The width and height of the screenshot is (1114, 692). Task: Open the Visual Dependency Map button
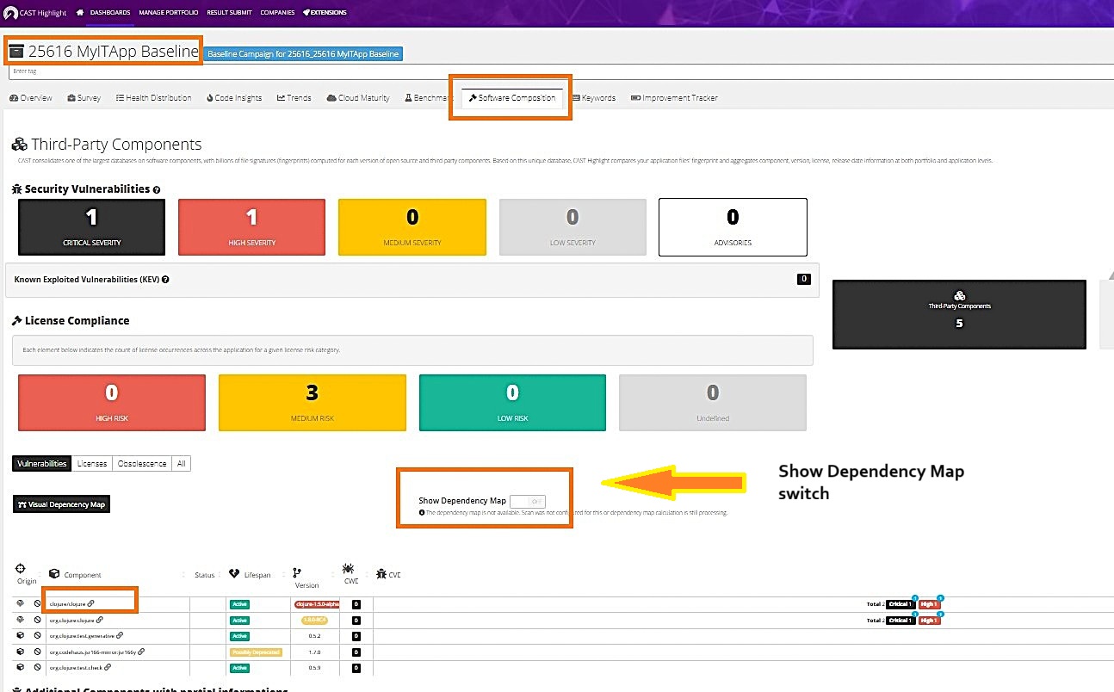click(62, 504)
